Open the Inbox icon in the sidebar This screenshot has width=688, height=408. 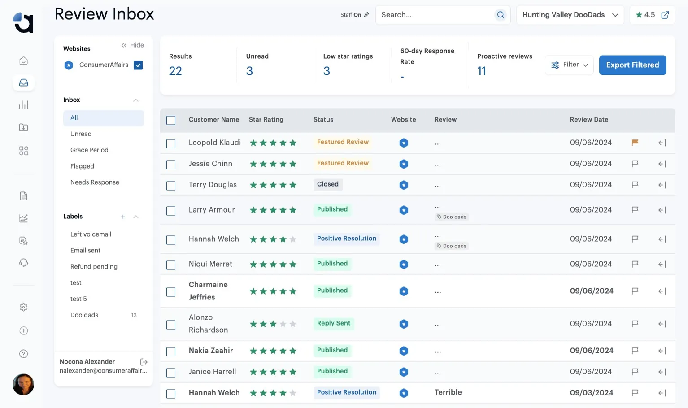(x=24, y=82)
